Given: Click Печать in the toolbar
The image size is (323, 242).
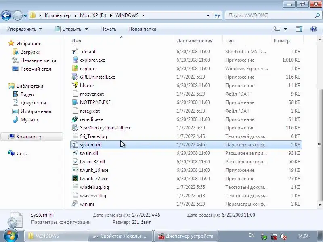Looking at the screenshot, I should coord(108,29).
